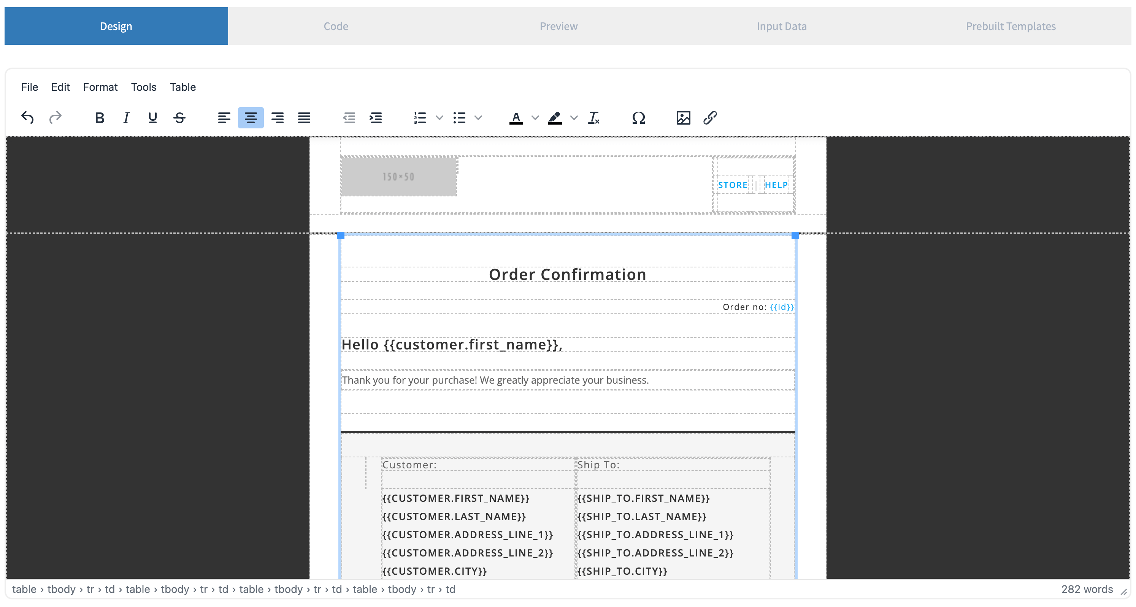Image resolution: width=1136 pixels, height=607 pixels.
Task: Switch to the Input Data tab
Action: click(x=781, y=26)
